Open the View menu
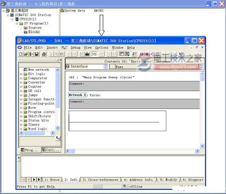This screenshot has height=194, width=226. pyautogui.click(x=88, y=48)
